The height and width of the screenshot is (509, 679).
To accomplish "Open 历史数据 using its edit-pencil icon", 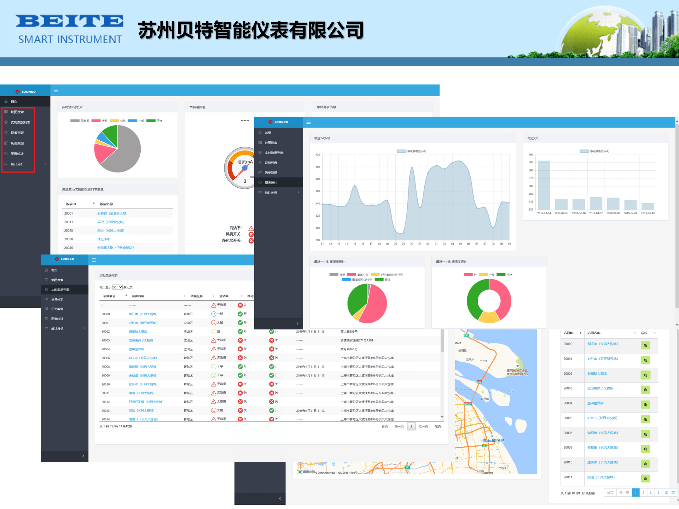I will (x=6, y=143).
